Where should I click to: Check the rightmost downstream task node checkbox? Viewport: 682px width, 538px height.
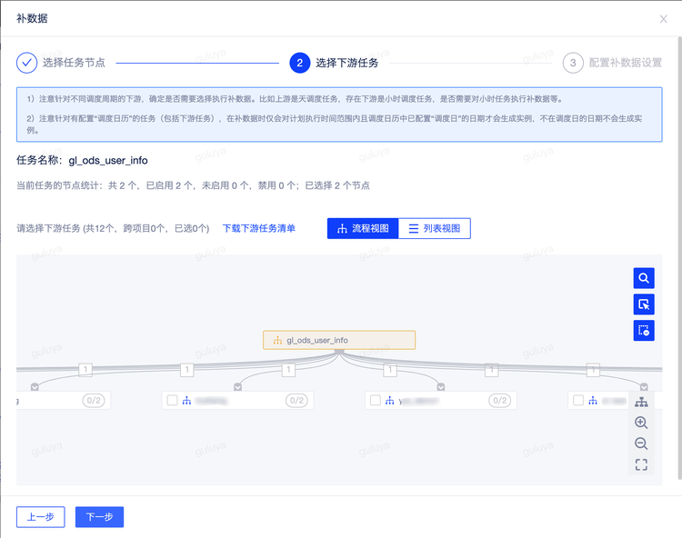point(578,400)
